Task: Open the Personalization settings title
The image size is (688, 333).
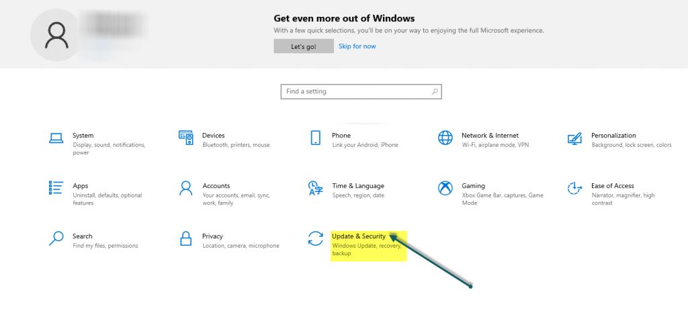Action: (x=613, y=136)
